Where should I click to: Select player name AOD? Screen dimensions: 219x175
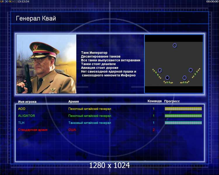(x=22, y=109)
